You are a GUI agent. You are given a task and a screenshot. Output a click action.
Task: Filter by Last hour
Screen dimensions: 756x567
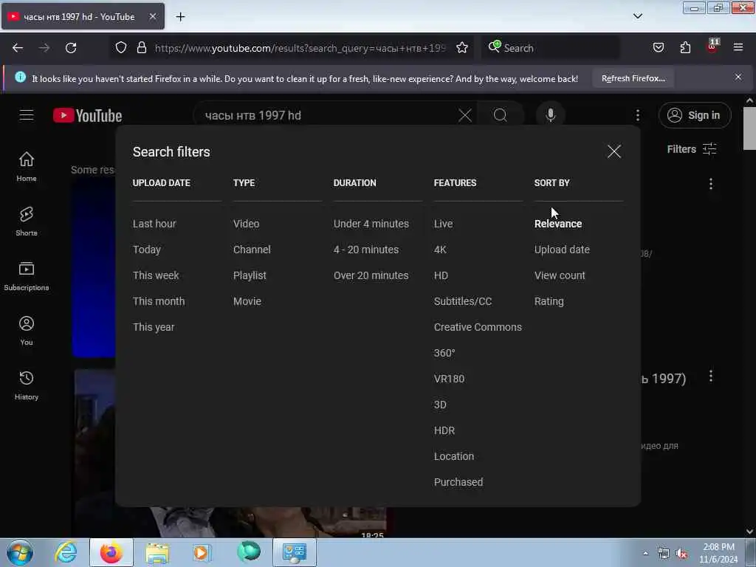point(154,224)
